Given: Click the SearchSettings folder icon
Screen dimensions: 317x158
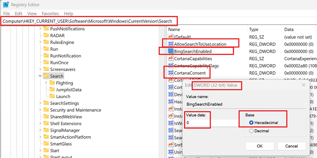Looking at the screenshot, I should [x=47, y=103].
